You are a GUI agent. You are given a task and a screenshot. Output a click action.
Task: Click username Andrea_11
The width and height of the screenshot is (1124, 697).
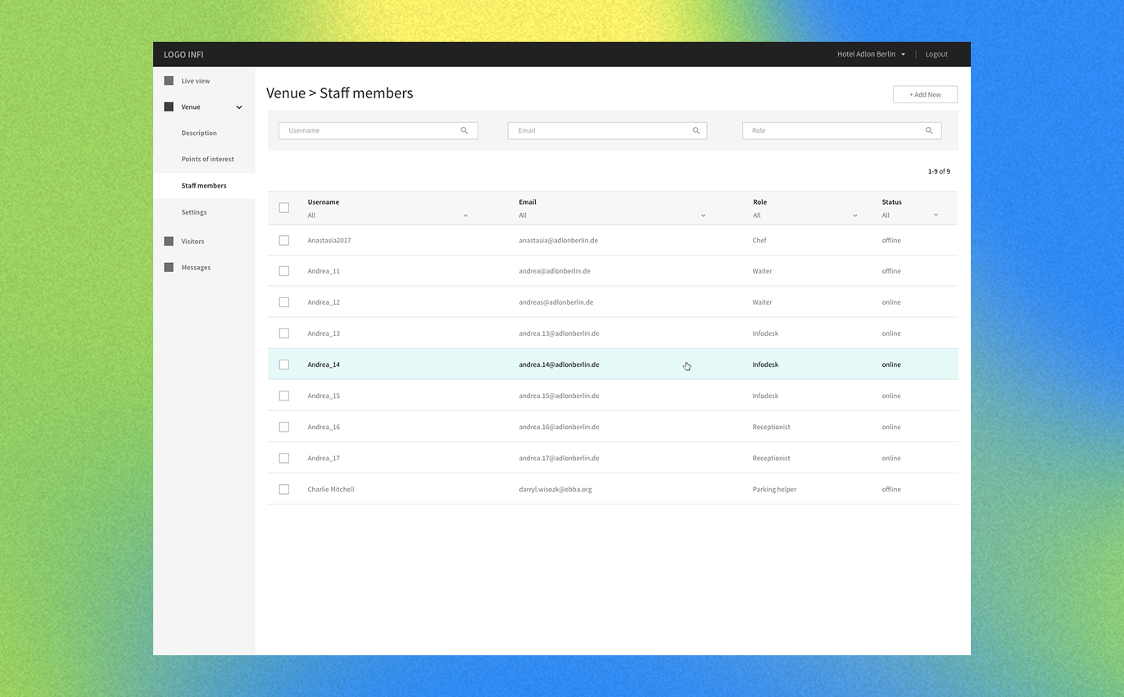pos(324,271)
